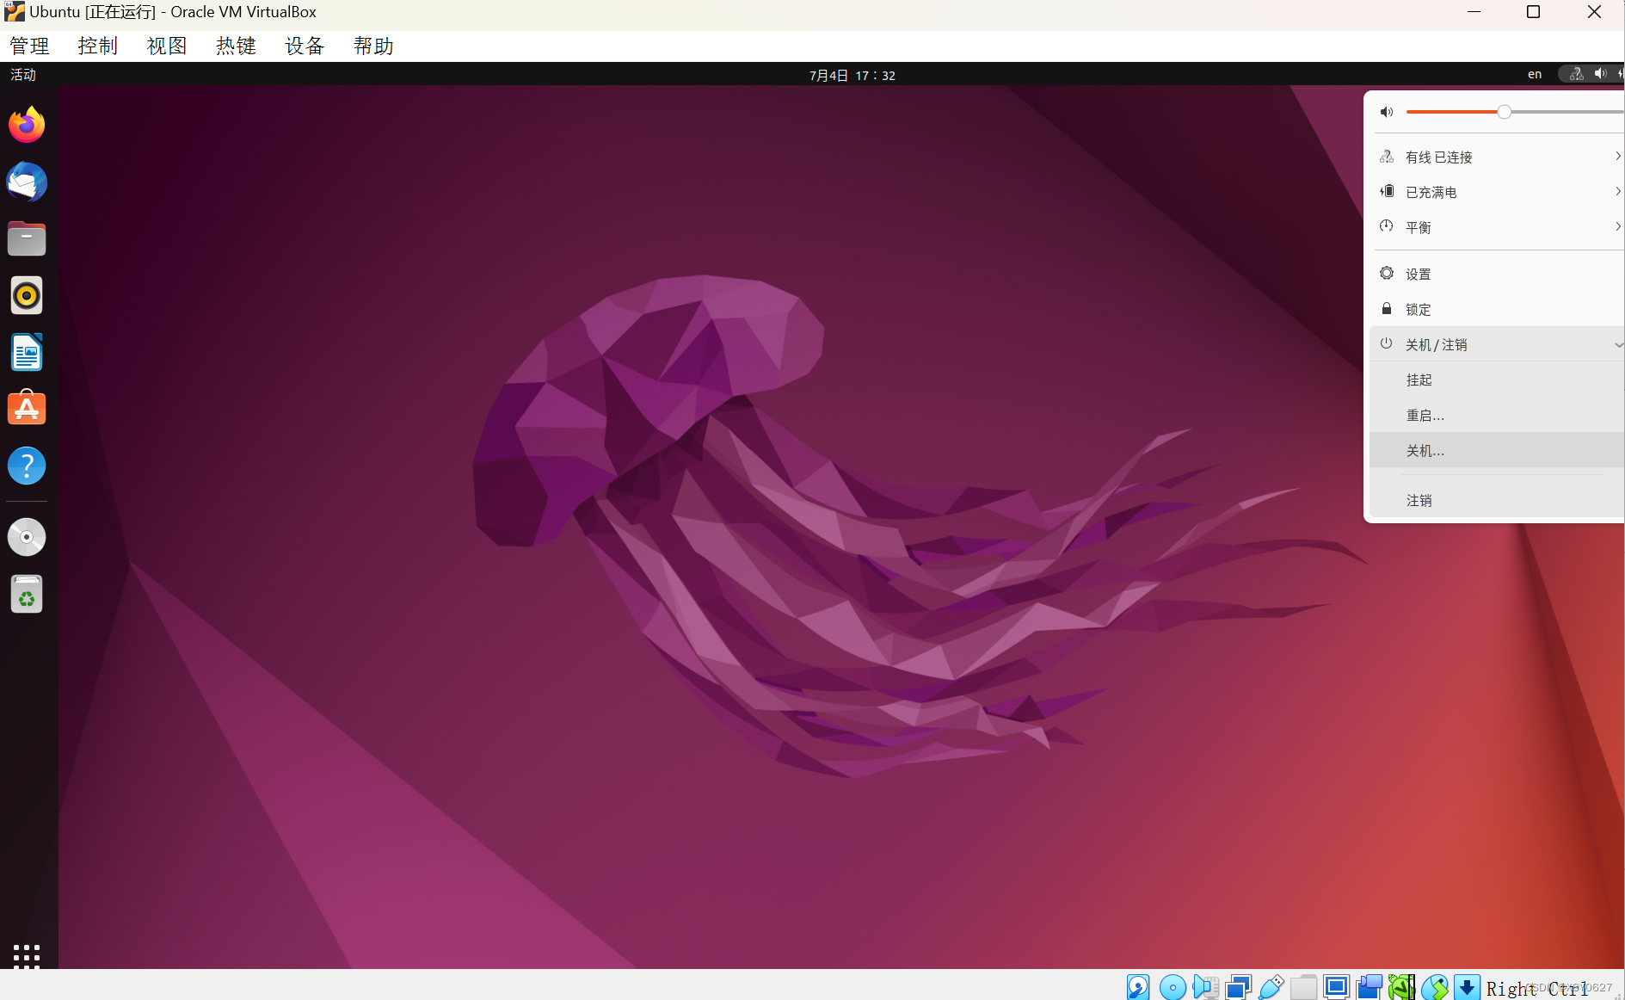
Task: Expand the 平衡 power mode submenu
Action: (x=1497, y=227)
